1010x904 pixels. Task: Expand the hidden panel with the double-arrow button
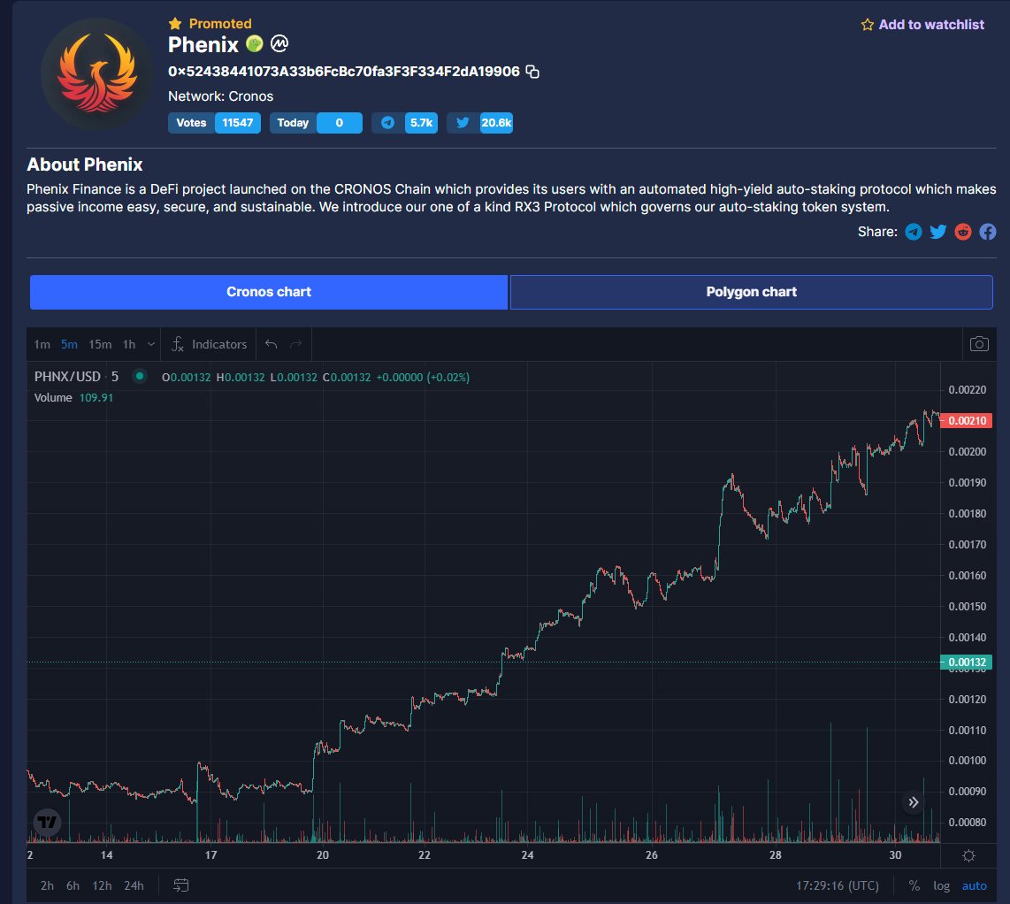913,801
